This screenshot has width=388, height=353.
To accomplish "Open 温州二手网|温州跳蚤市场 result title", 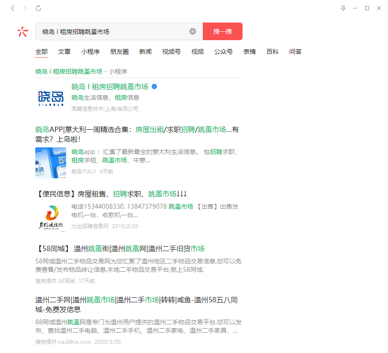I will click(x=136, y=305).
